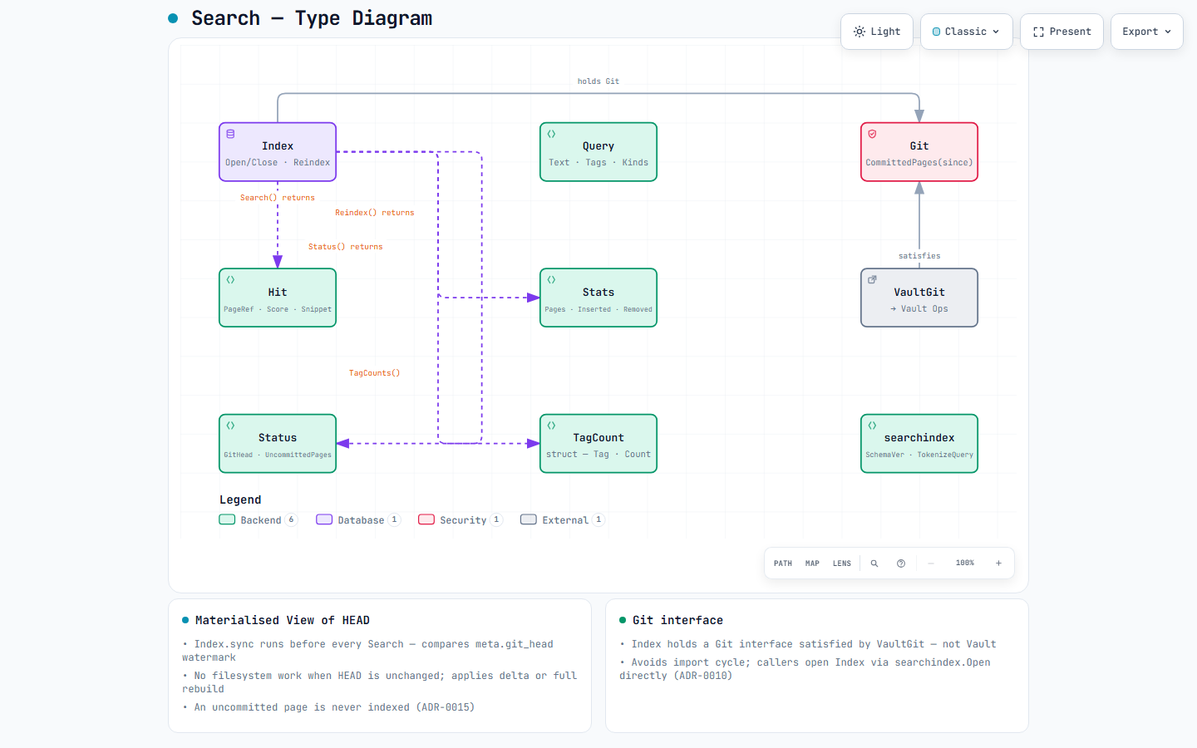Select the VaultGit external node
The height and width of the screenshot is (748, 1197).
pos(919,298)
